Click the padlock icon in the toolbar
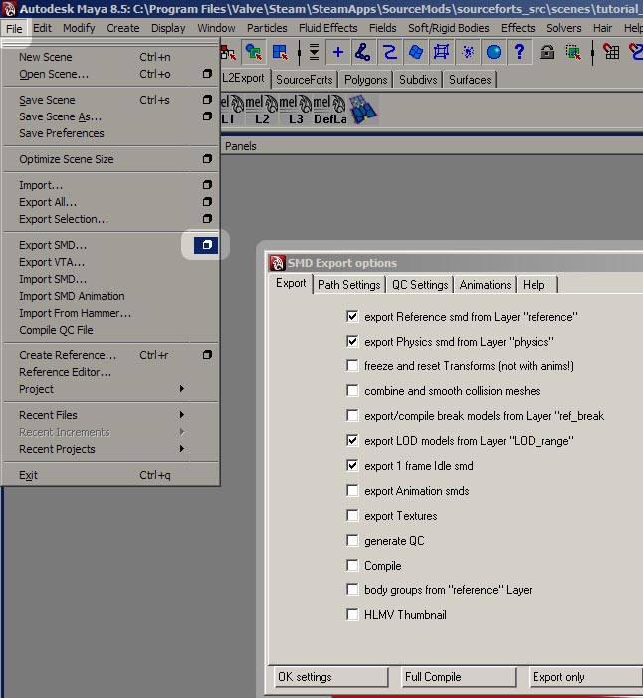This screenshot has height=698, width=643. click(x=547, y=52)
